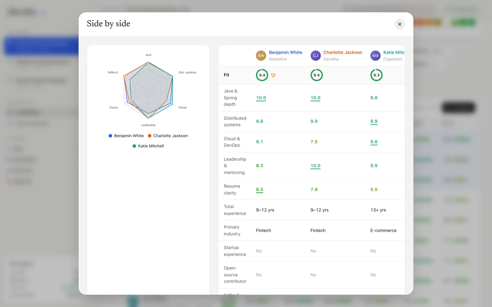Click the Zerodha company text
The width and height of the screenshot is (492, 307).
(331, 59)
